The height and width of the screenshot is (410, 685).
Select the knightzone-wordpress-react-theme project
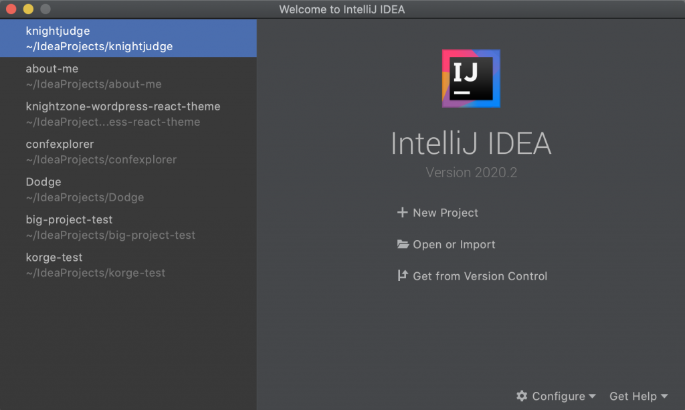click(128, 114)
